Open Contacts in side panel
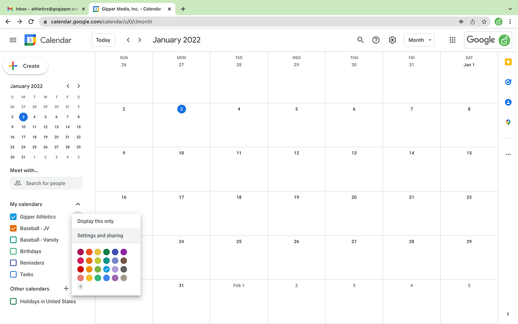This screenshot has width=518, height=324. click(508, 102)
